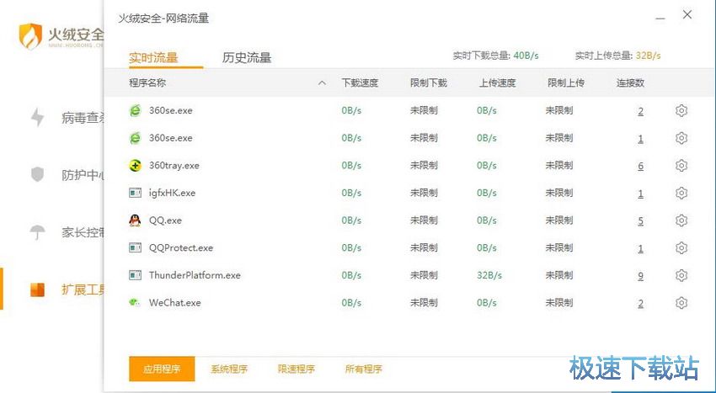The image size is (716, 393).
Task: Click the umbrella parental control sidebar icon
Action: (x=37, y=232)
